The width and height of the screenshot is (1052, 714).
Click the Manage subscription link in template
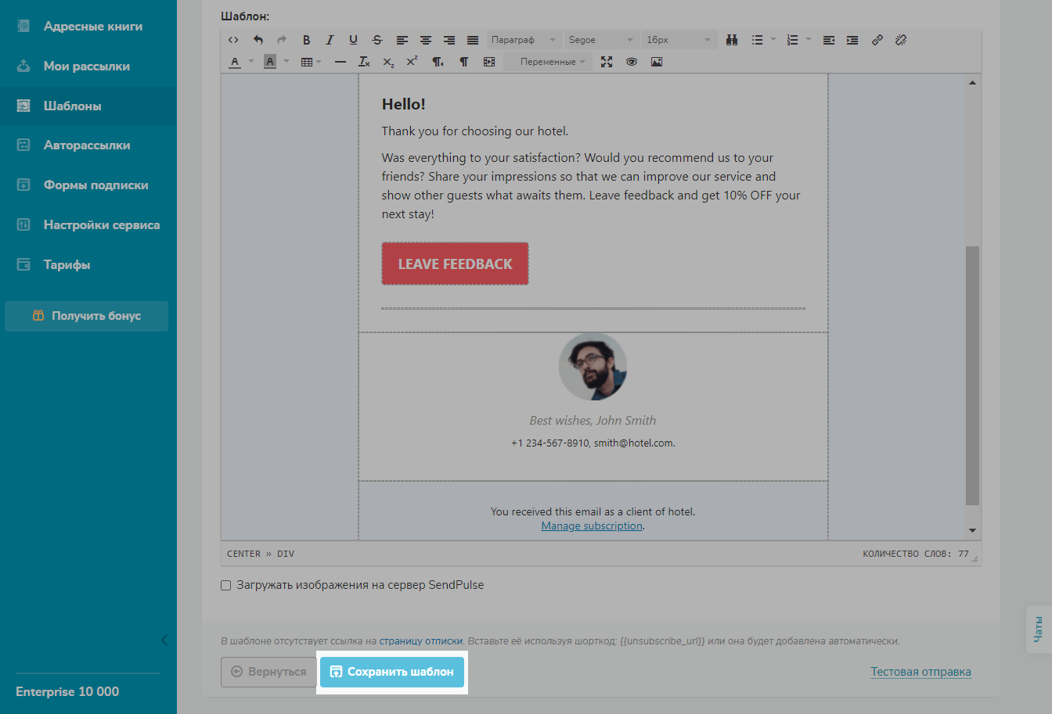click(x=592, y=526)
